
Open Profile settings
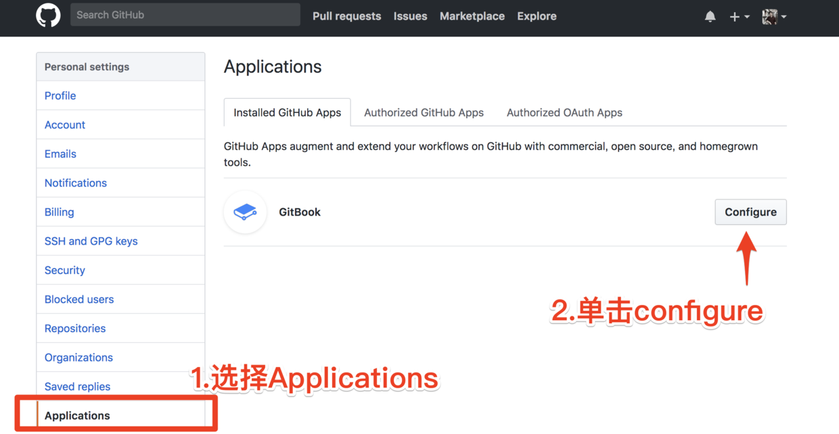120,96
